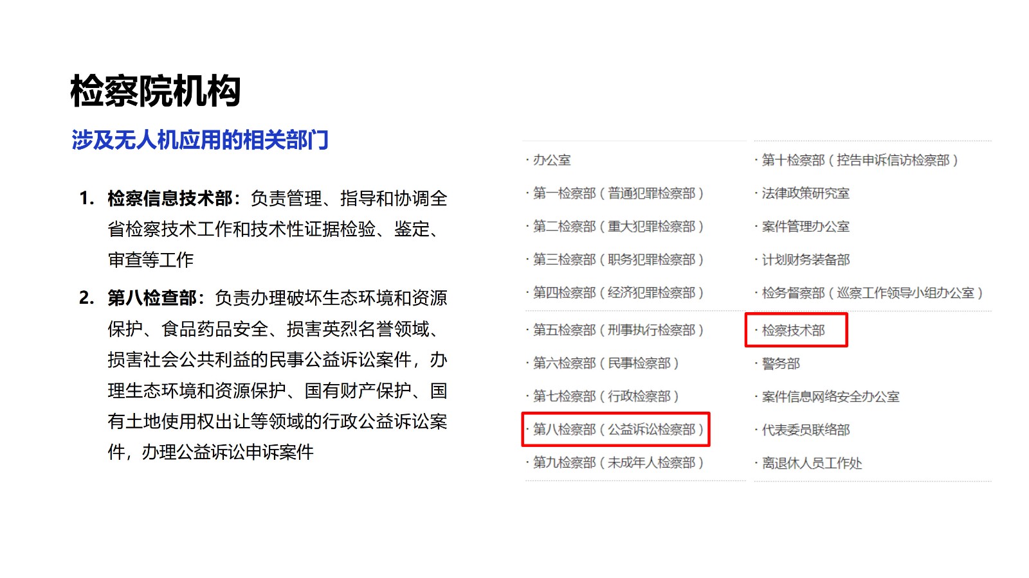Open 第三检察部（职务犯罪检察部）link
The height and width of the screenshot is (578, 1029).
pos(617,259)
